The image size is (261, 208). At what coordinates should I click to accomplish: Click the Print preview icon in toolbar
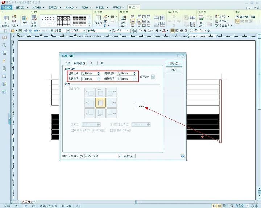coord(30,31)
